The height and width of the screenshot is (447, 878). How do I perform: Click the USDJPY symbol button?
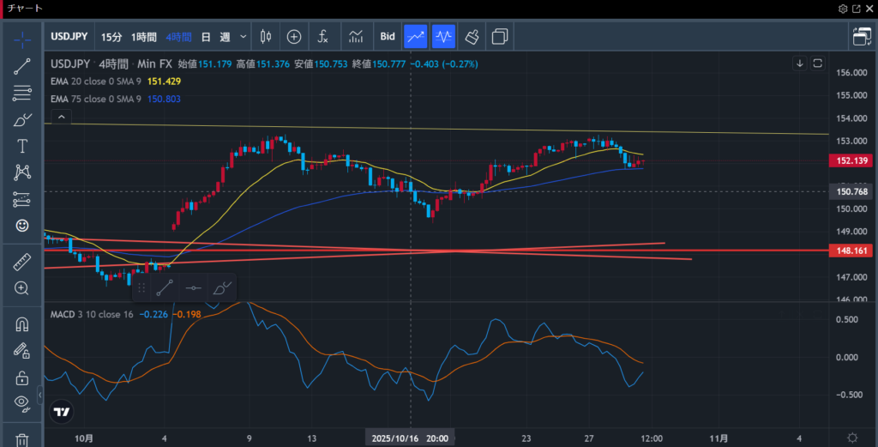tap(70, 37)
